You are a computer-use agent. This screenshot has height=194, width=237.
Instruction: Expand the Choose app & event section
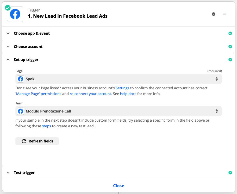click(x=32, y=33)
